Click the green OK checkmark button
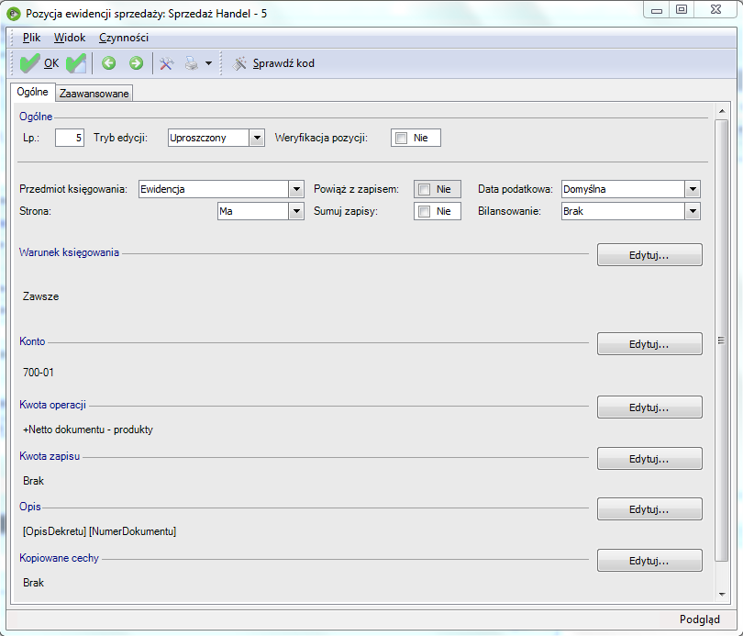Image resolution: width=743 pixels, height=636 pixels. pyautogui.click(x=39, y=63)
